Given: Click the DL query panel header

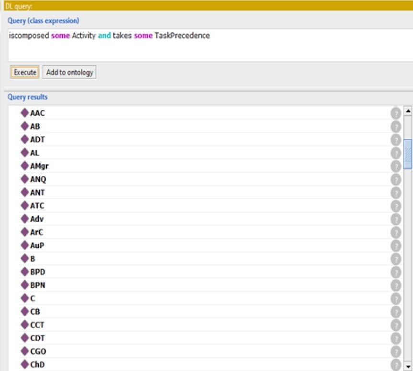Looking at the screenshot, I should (x=206, y=6).
